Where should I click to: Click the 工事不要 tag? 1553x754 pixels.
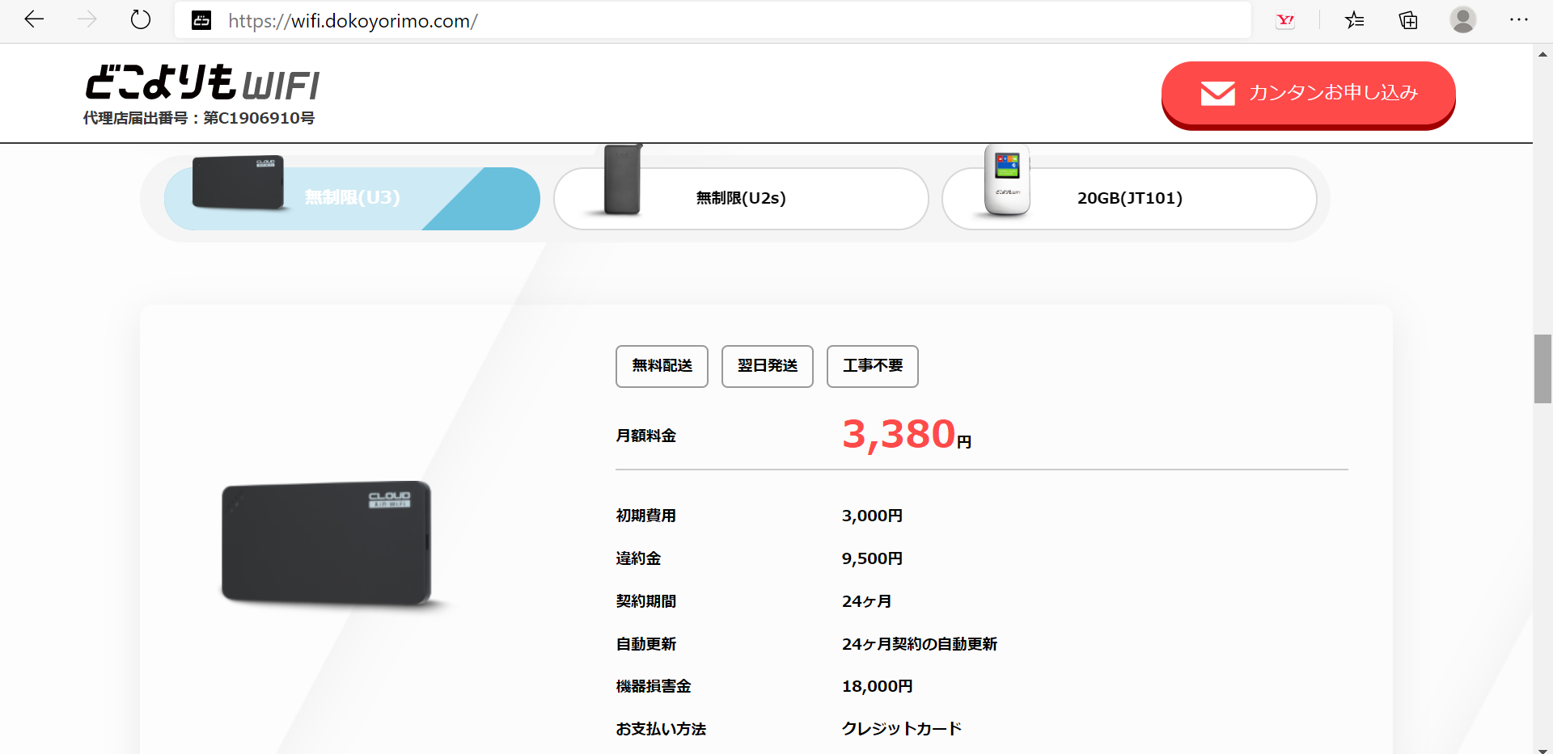pos(872,366)
